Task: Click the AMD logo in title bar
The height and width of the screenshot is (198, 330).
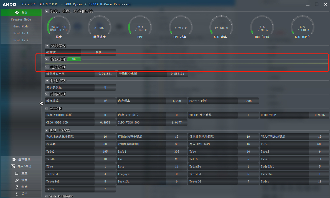Action: (9, 4)
